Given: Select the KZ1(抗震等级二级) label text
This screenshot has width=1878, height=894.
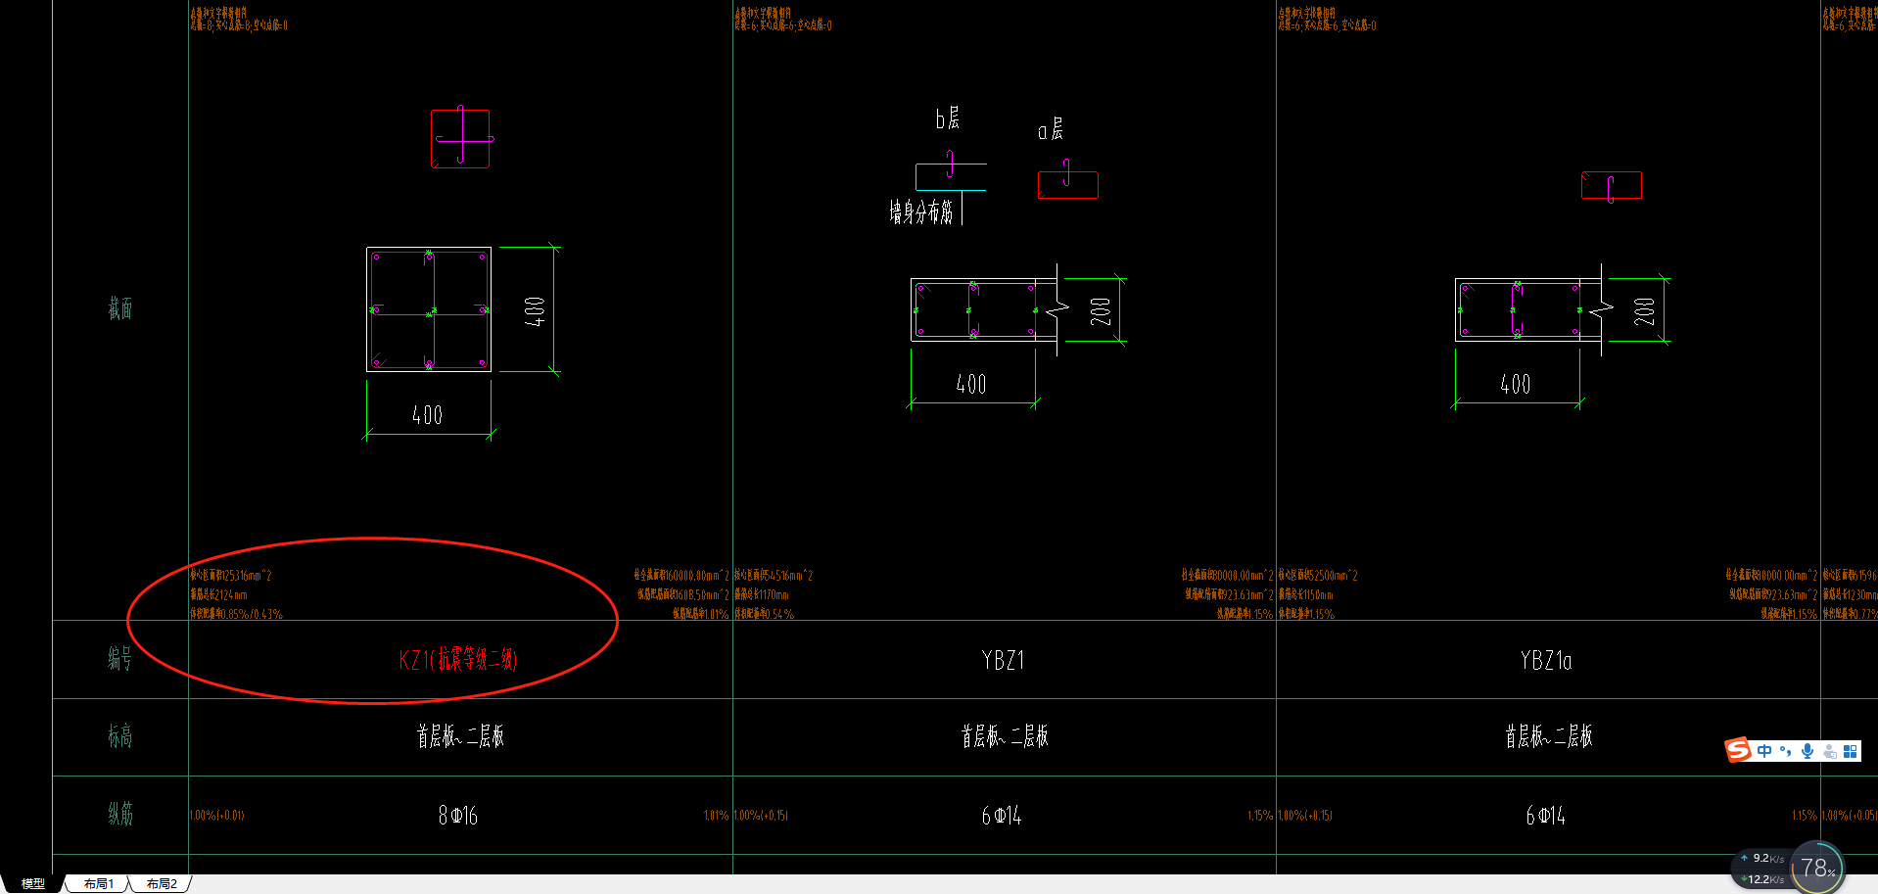Looking at the screenshot, I should pyautogui.click(x=458, y=659).
